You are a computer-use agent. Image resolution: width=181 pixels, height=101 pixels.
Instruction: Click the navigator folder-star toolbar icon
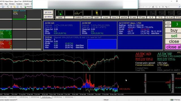pyautogui.click(x=14, y=7)
